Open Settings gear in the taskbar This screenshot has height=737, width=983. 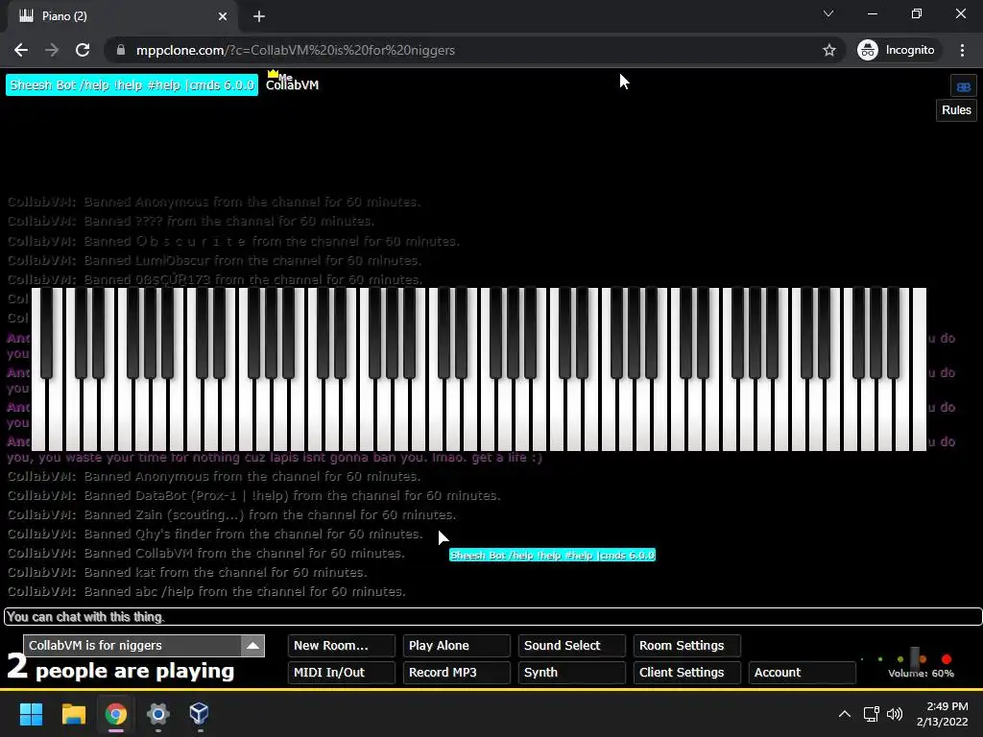[x=158, y=714]
